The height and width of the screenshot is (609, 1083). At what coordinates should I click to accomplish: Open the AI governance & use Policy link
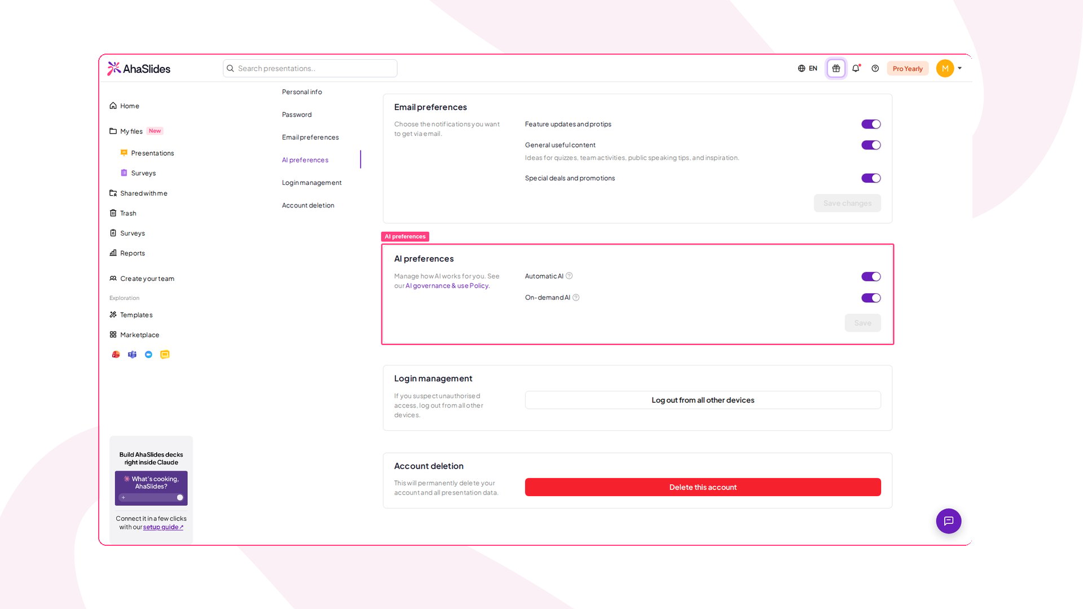click(x=447, y=286)
